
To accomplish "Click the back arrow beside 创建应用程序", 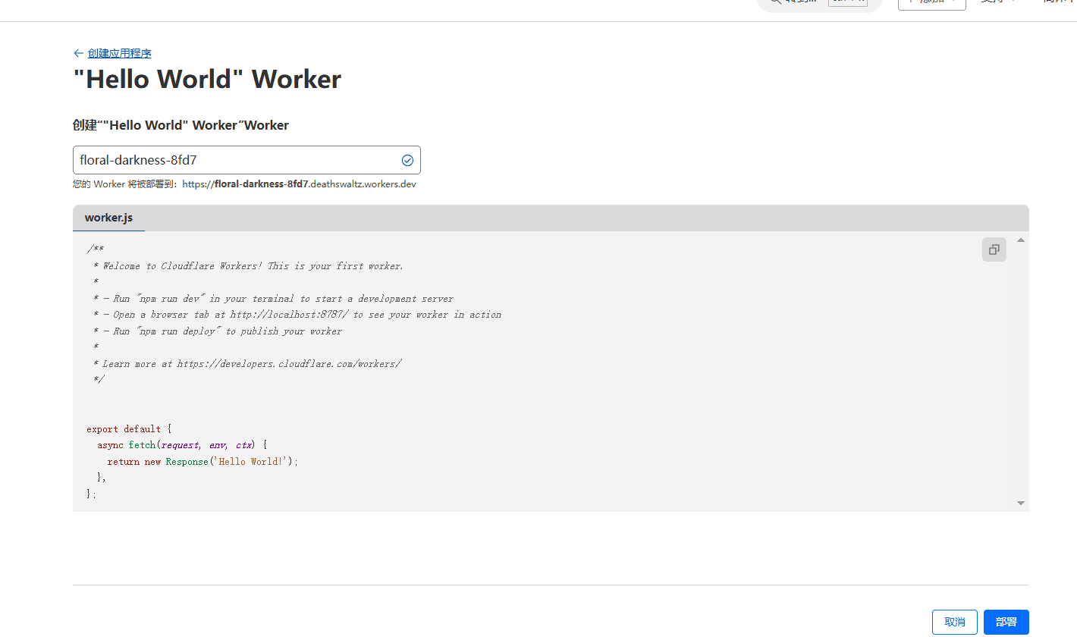I will pos(78,53).
